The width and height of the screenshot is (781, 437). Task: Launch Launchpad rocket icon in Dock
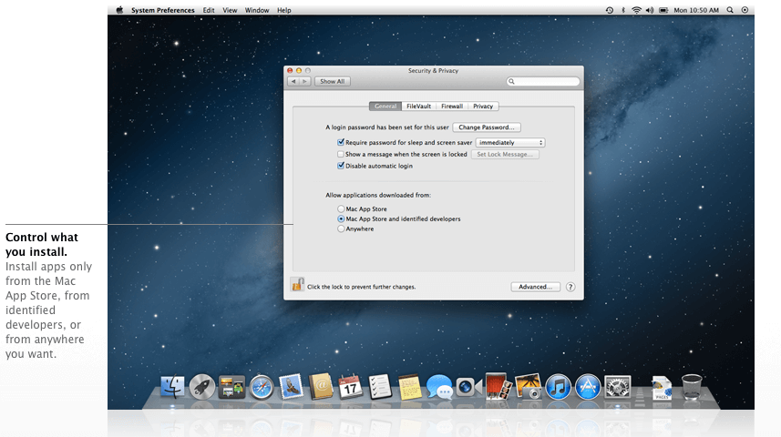click(x=201, y=387)
